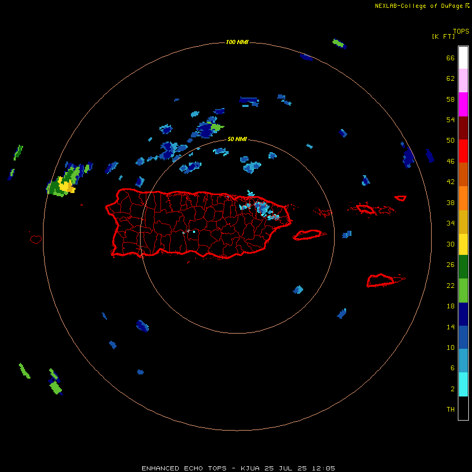The height and width of the screenshot is (472, 472).
Task: Click the 18 legend value
Action: click(450, 306)
